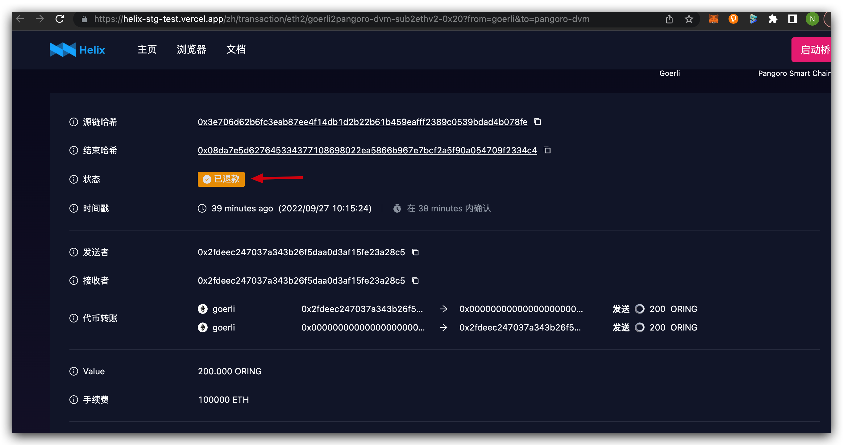The height and width of the screenshot is (445, 843).
Task: Copy the 结束哈希 transaction hash
Action: [x=547, y=150]
